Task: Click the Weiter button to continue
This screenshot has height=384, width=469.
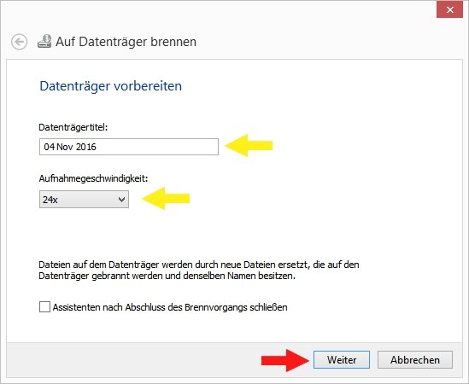Action: pyautogui.click(x=342, y=360)
